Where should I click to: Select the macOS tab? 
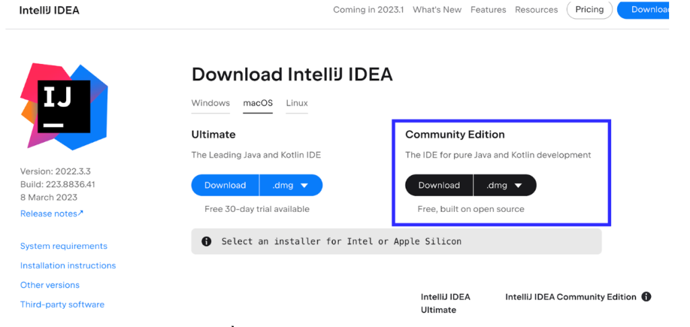pyautogui.click(x=257, y=103)
